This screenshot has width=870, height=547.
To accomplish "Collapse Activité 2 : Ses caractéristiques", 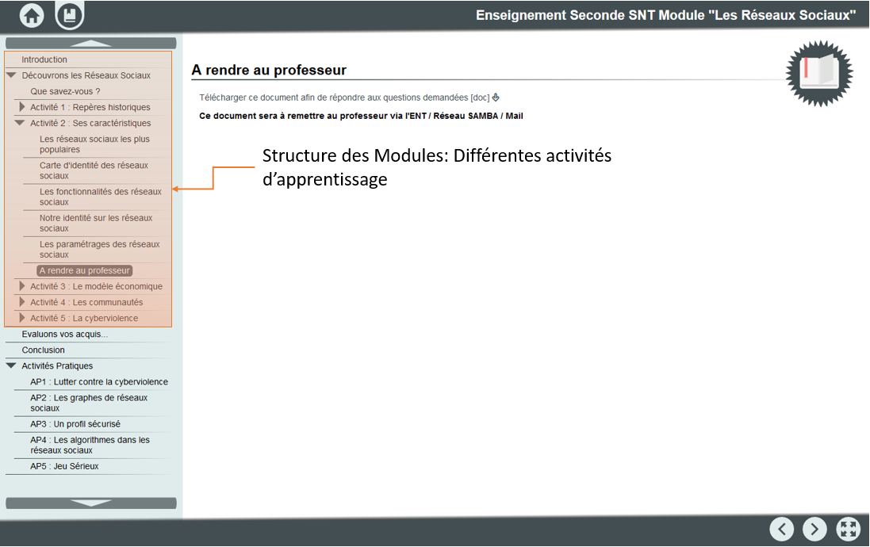I will 19,123.
